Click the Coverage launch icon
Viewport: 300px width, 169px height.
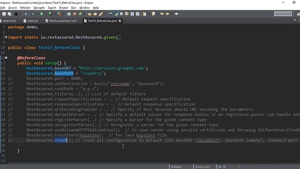pyautogui.click(x=50, y=14)
